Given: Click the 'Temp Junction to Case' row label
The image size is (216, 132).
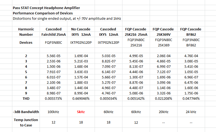Looking at the screenshot, I should 26,122.
